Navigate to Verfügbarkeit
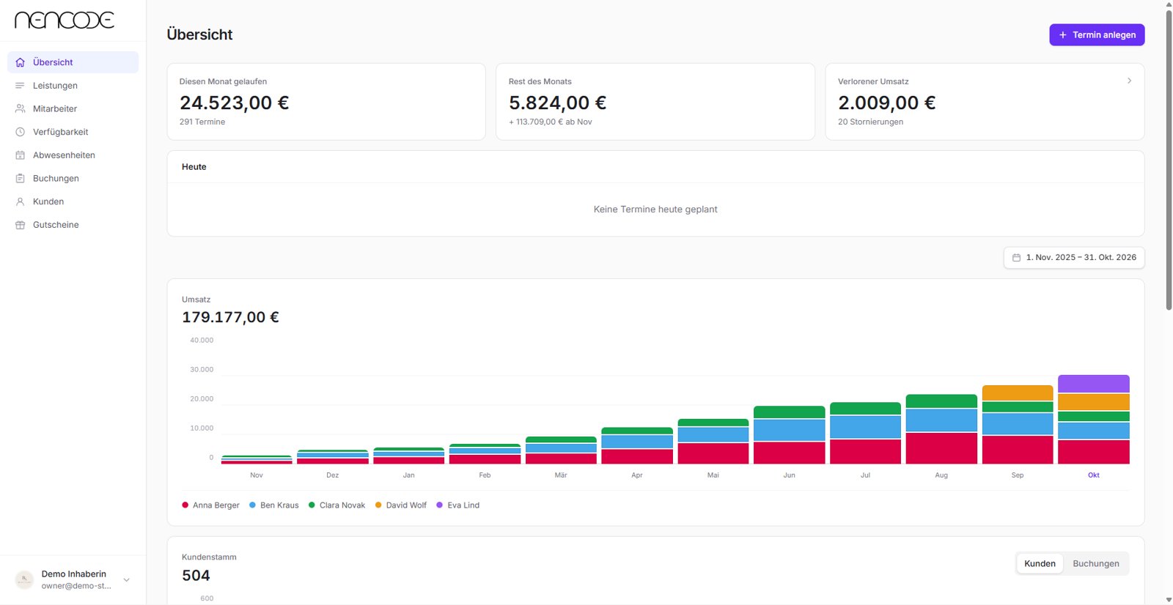 (73, 132)
